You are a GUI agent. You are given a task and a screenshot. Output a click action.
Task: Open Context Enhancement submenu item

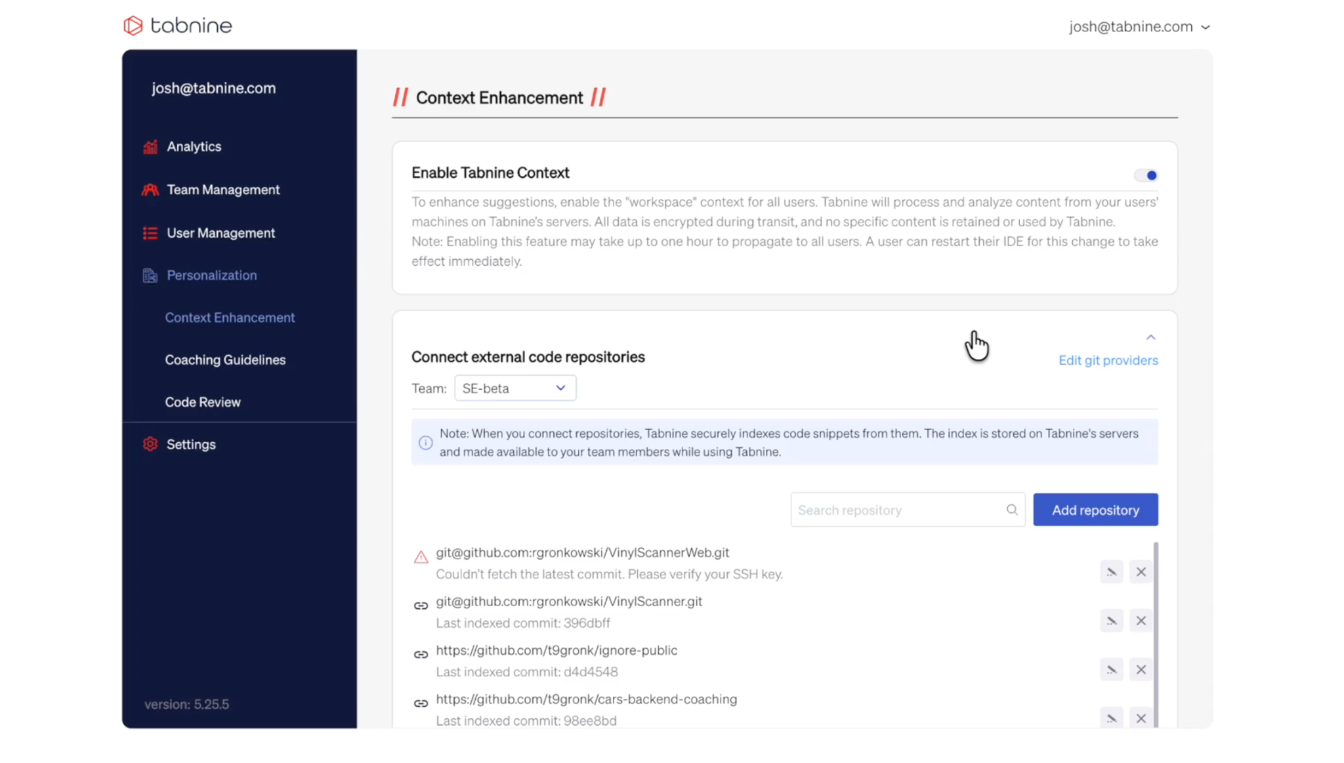point(230,318)
